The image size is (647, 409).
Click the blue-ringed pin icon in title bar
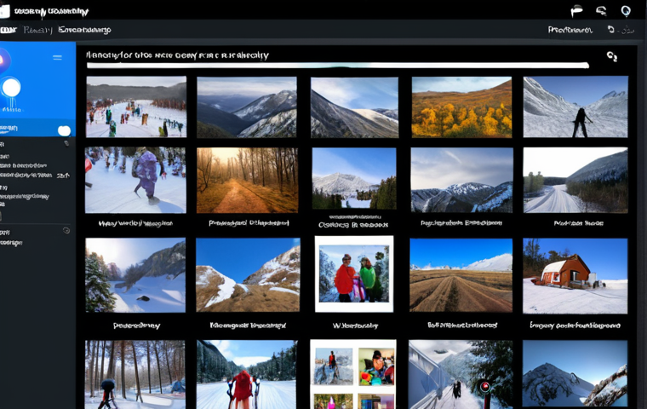tap(626, 11)
